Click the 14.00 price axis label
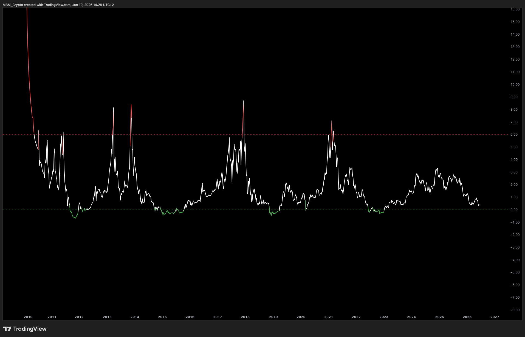The width and height of the screenshot is (525, 337). click(x=515, y=35)
